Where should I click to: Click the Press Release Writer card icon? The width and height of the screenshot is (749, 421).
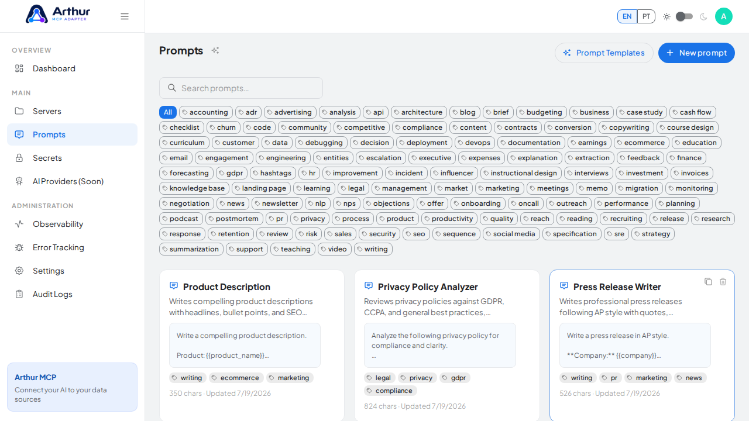564,286
